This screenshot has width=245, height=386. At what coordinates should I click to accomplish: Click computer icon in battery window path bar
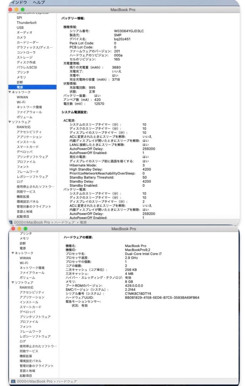point(11,222)
